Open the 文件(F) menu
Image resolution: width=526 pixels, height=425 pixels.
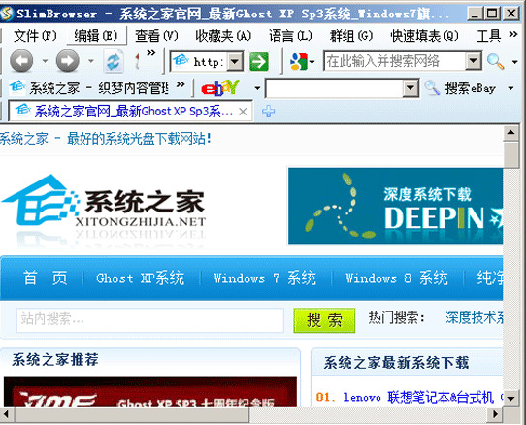click(35, 36)
